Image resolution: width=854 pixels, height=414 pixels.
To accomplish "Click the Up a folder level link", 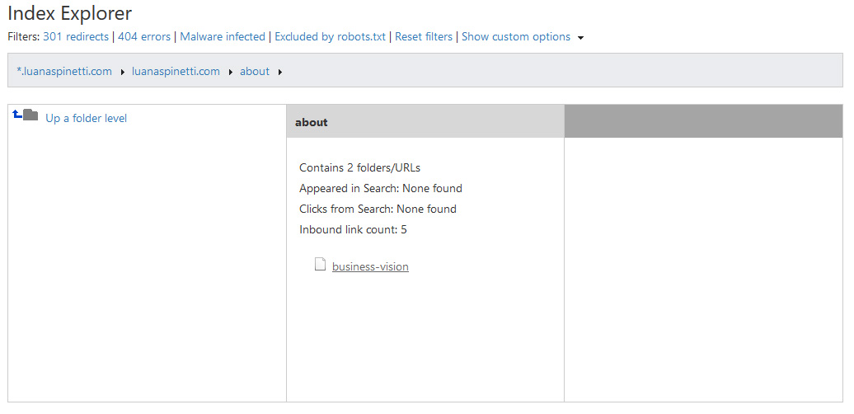I will tap(86, 118).
